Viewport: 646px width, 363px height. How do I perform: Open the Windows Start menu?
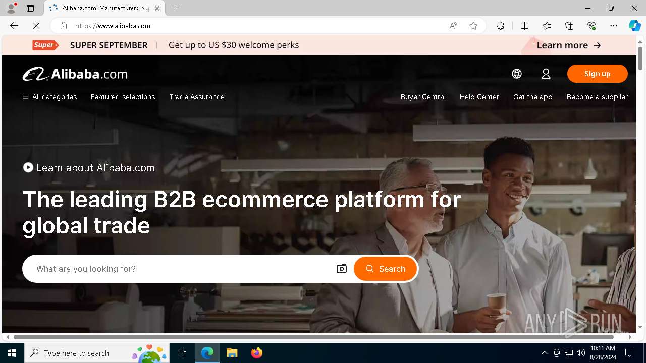[12, 353]
